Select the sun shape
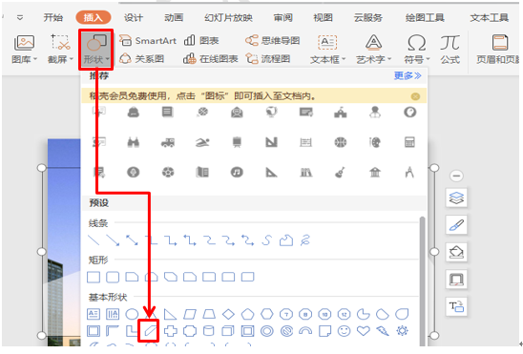The height and width of the screenshot is (354, 523). (x=402, y=331)
